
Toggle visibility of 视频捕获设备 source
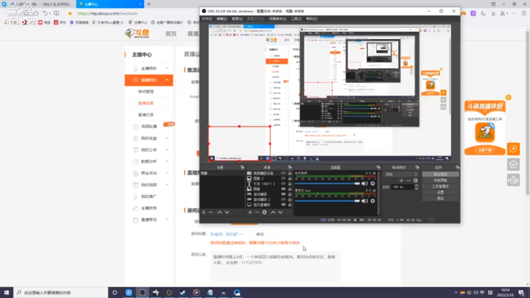tap(284, 173)
